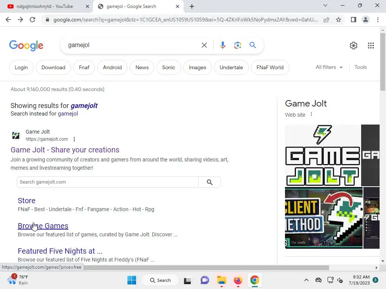Switch to News results
Image resolution: width=386 pixels, height=289 pixels.
[142, 67]
